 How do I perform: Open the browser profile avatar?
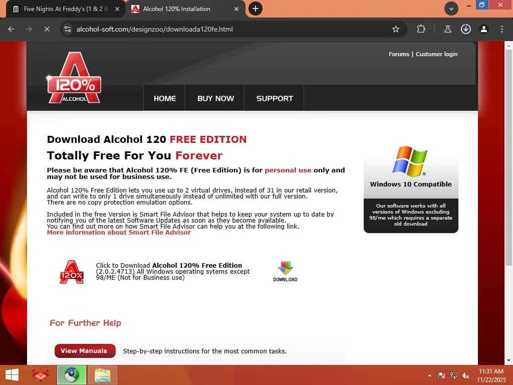tap(484, 29)
